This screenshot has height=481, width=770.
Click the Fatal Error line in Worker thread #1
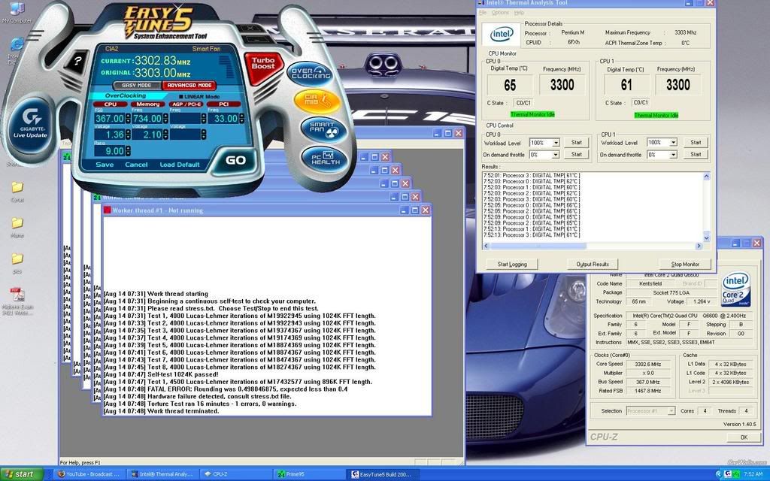tap(226, 389)
